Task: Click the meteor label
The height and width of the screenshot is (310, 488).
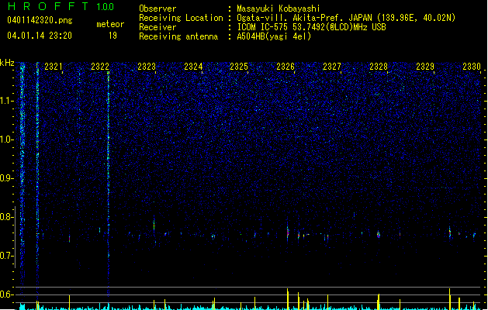Action: pyautogui.click(x=110, y=24)
